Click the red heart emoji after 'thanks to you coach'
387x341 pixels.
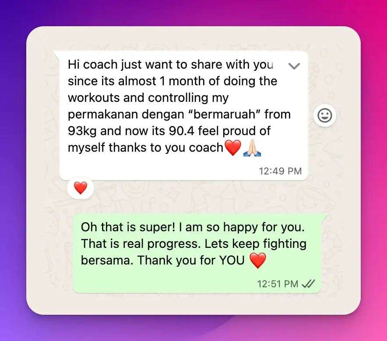pyautogui.click(x=233, y=148)
